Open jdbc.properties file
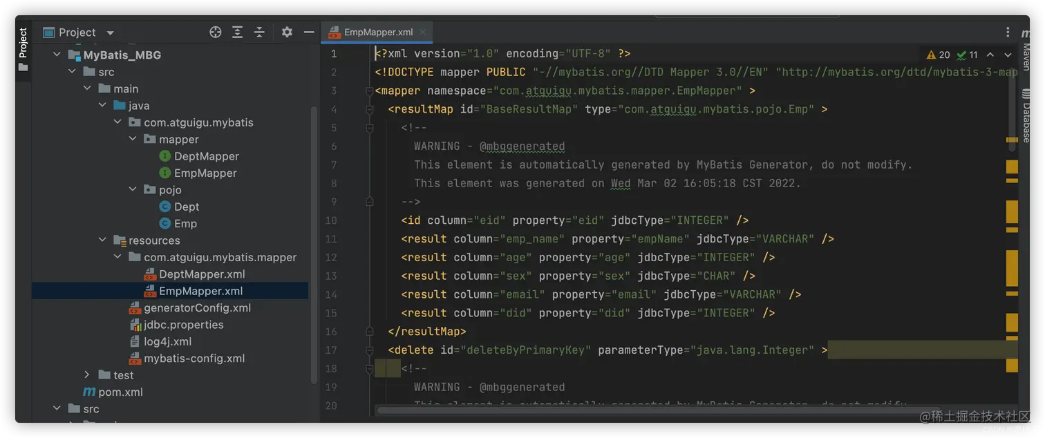The image size is (1045, 438). pyautogui.click(x=183, y=325)
